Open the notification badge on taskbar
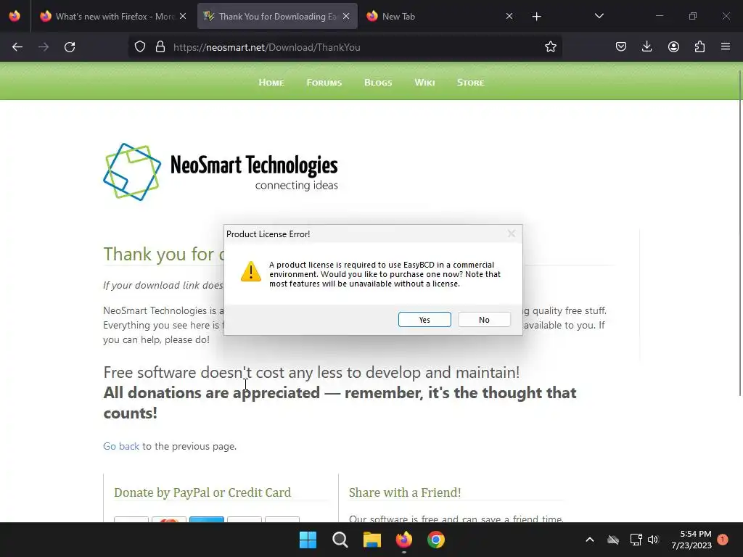This screenshot has height=557, width=743. click(x=723, y=540)
